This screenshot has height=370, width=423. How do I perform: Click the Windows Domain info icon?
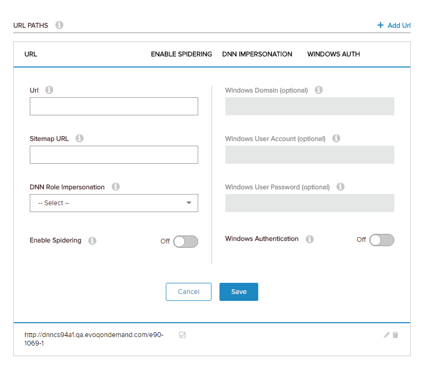(x=319, y=90)
